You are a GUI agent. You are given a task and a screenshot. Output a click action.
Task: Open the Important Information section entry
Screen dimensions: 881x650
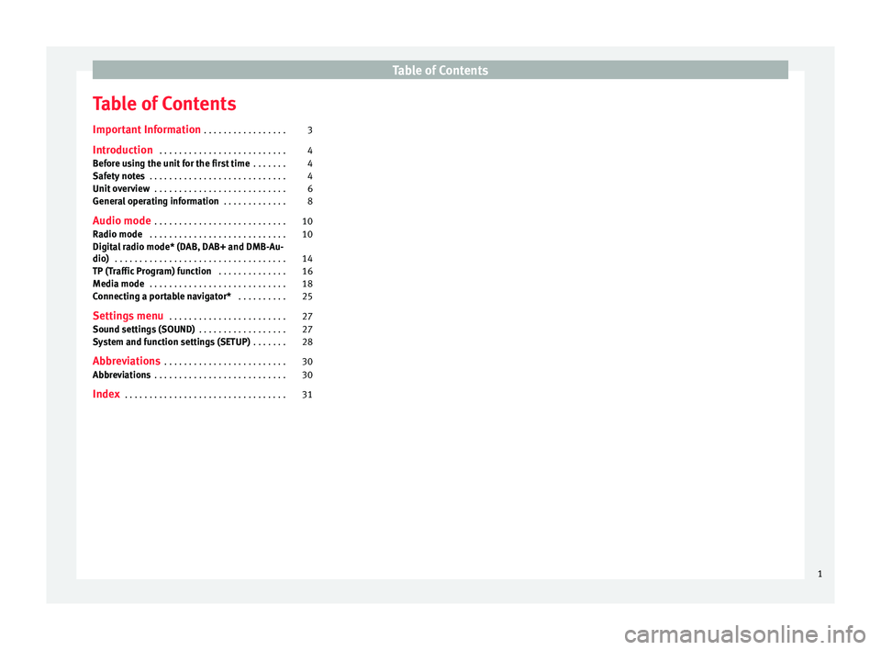click(147, 129)
